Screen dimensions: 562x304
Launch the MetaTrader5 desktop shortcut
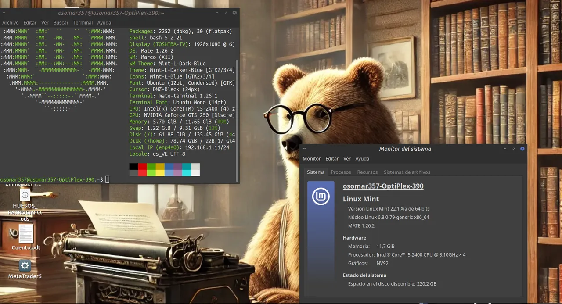(25, 265)
